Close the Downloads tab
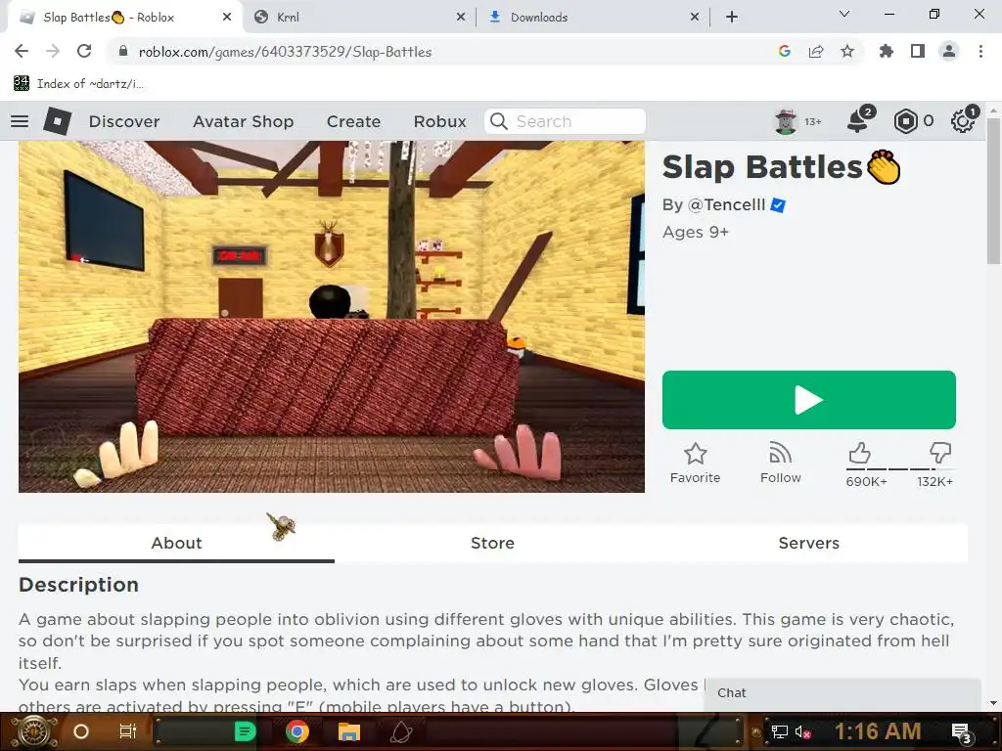 point(695,18)
